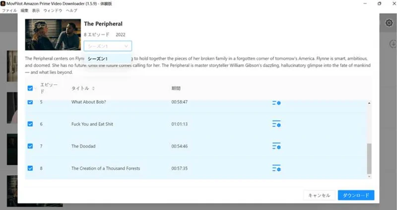Click the season dropdown chevron arrow
This screenshot has height=210, width=397.
point(126,46)
